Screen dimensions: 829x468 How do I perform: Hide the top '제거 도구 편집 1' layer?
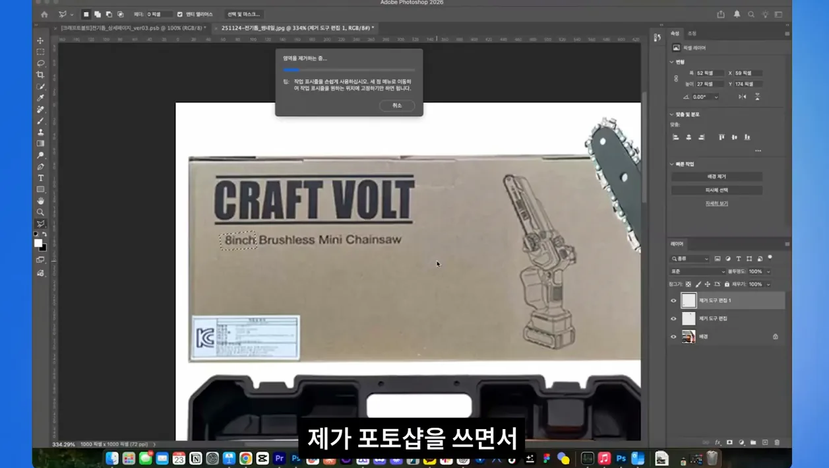pos(673,300)
